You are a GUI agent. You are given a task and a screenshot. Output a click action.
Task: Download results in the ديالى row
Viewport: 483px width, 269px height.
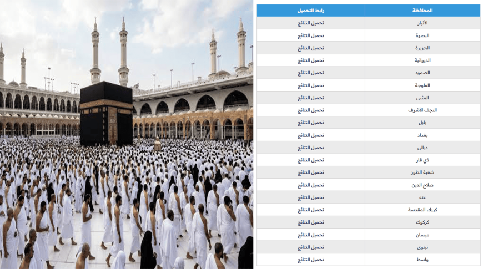pos(310,148)
